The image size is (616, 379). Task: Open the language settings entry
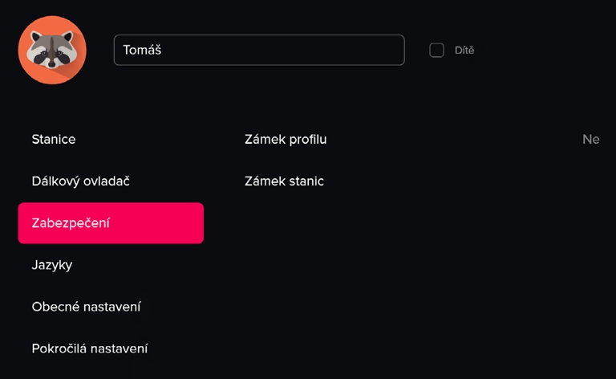pos(52,264)
